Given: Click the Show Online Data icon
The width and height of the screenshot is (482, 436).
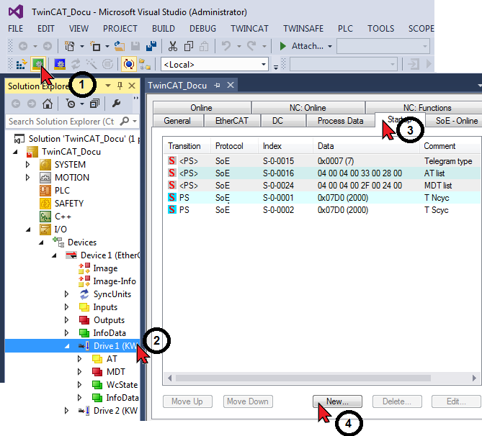Looking at the screenshot, I should 129,65.
